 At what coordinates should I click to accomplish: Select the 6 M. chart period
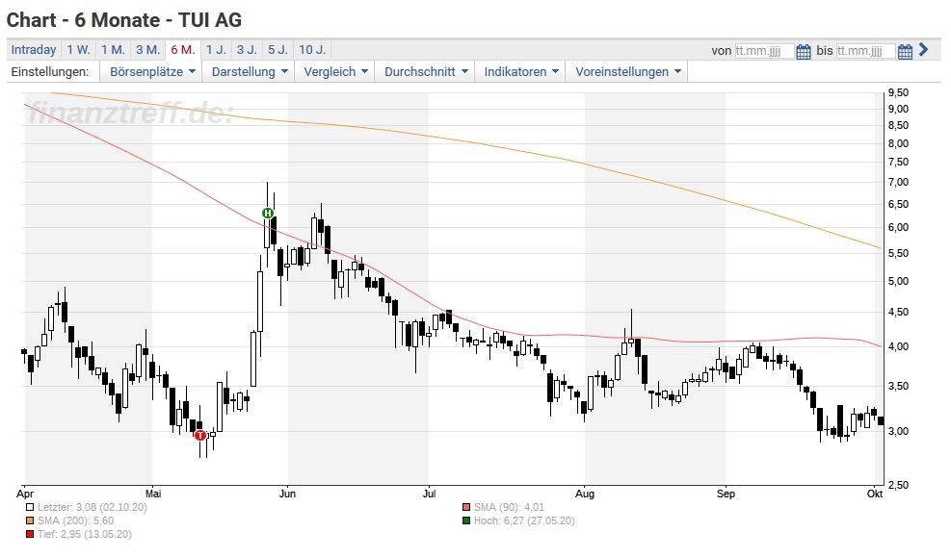[x=182, y=50]
